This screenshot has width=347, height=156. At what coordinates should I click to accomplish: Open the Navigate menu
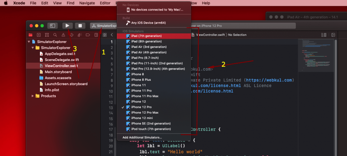[x=87, y=3]
